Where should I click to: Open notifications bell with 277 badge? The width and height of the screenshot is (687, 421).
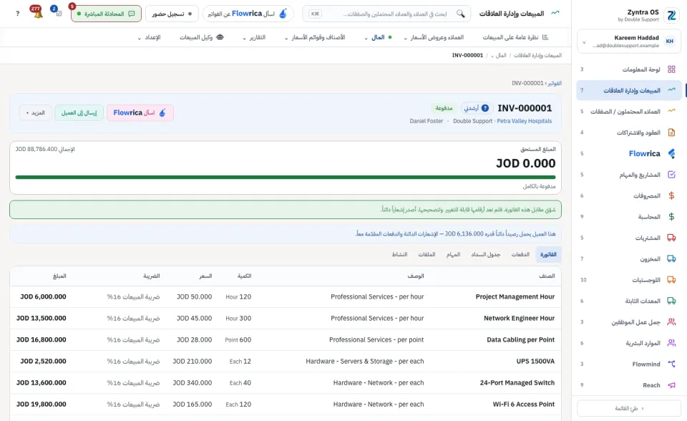(x=38, y=13)
